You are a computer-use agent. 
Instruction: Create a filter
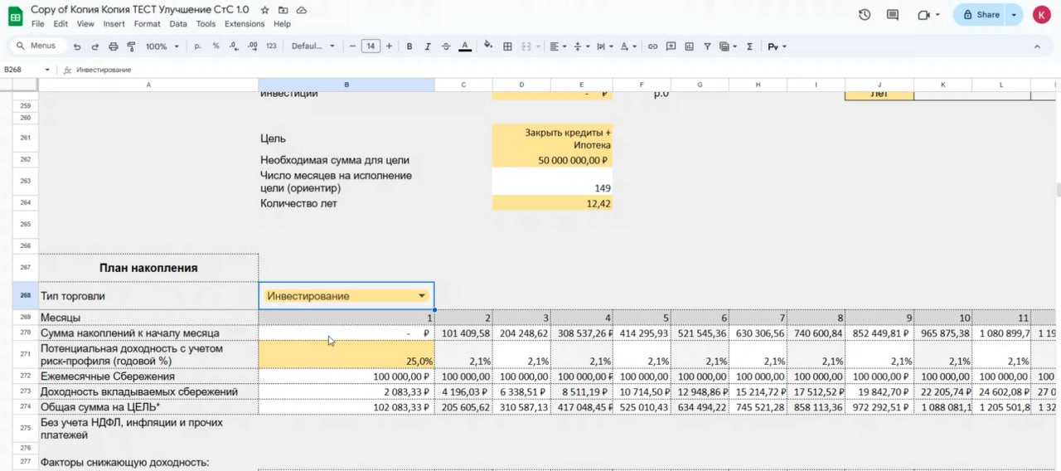pyautogui.click(x=707, y=46)
